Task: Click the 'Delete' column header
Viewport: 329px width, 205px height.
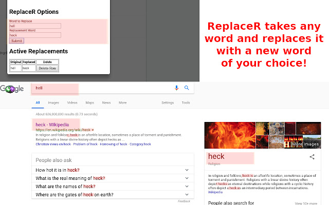Action: (x=47, y=62)
